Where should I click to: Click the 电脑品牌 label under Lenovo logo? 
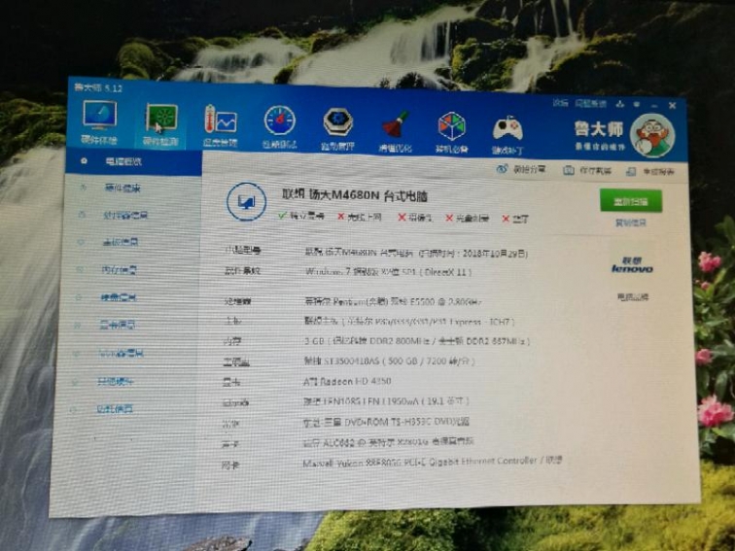pos(632,296)
